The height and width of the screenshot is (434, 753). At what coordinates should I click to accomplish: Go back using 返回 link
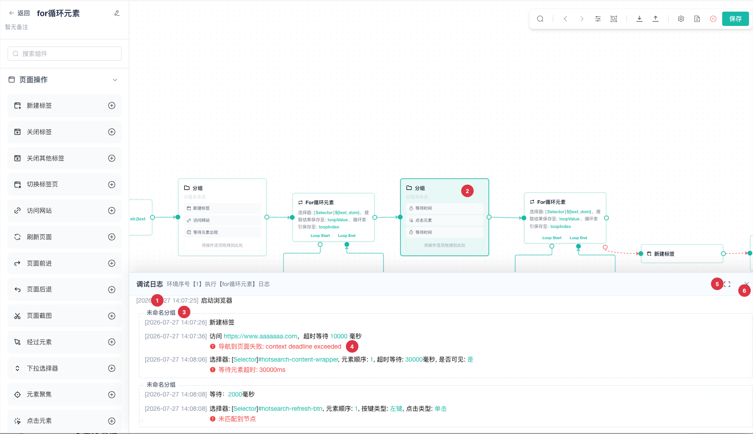point(19,13)
